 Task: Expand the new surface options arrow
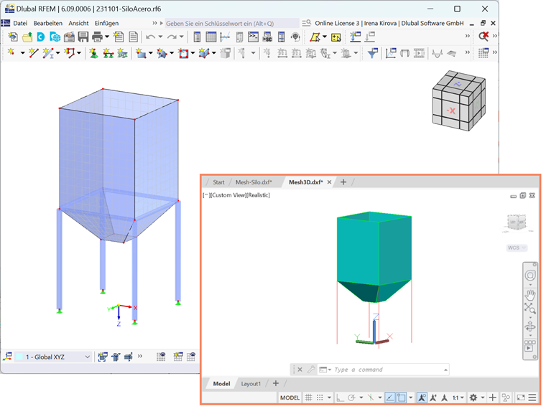tap(150, 53)
